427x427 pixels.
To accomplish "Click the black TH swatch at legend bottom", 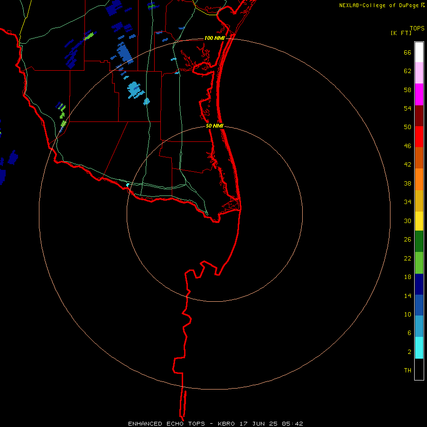I will tap(419, 369).
